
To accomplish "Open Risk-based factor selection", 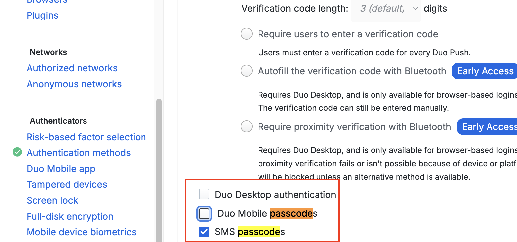I will point(86,137).
